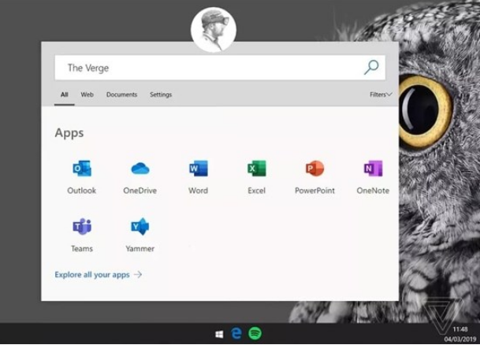Open Spotify from the taskbar
Viewport: 480px width, 345px height.
(x=255, y=334)
